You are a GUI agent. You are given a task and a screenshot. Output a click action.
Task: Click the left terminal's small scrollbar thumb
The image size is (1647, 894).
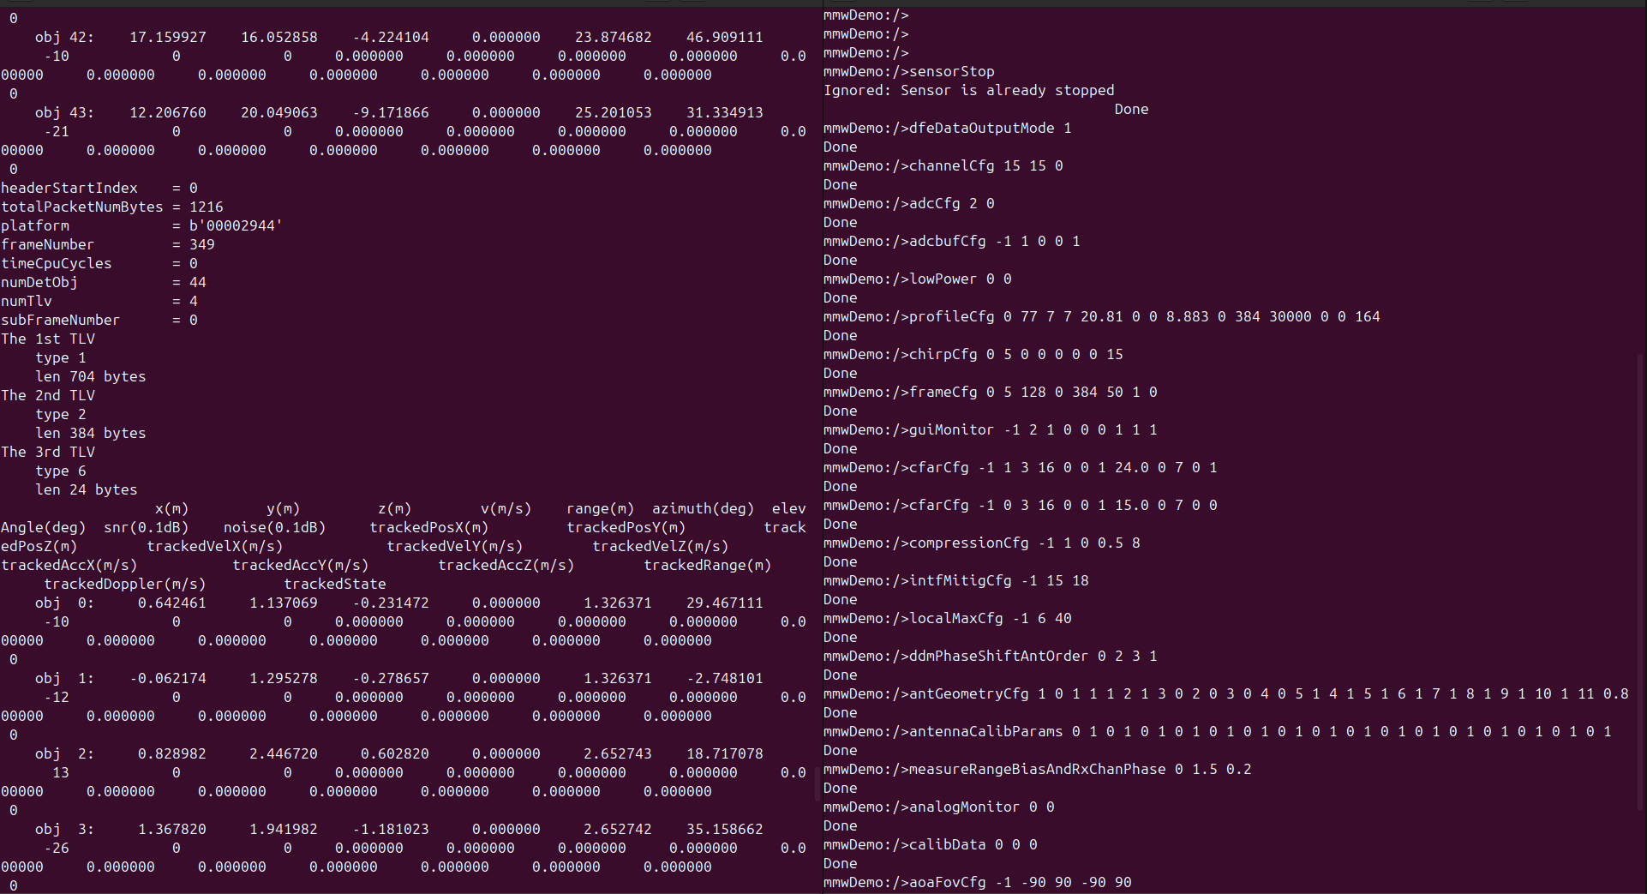818,786
